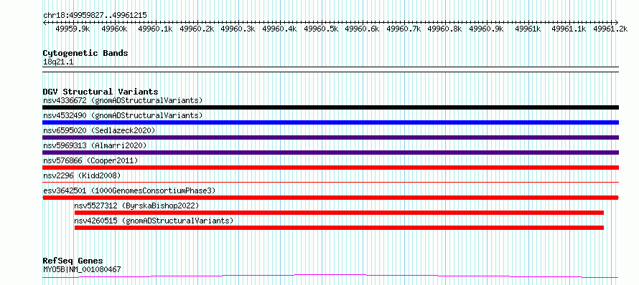639x285 pixels.
Task: Click the thin red nsv2296 line
Action: point(330,182)
